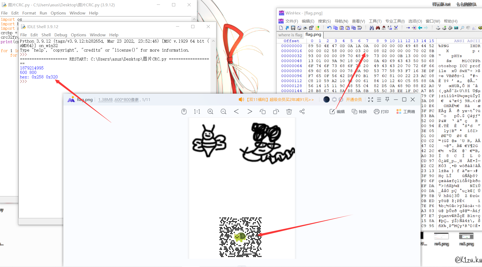Open Run menu in 图片CRC.py editor
The image size is (482, 267).
click(43, 13)
